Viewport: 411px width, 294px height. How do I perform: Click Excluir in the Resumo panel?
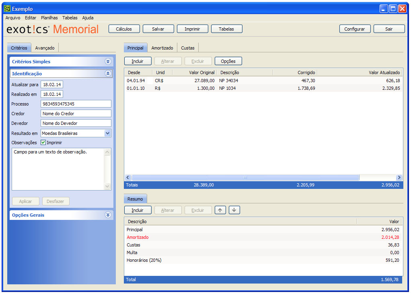[x=198, y=210]
